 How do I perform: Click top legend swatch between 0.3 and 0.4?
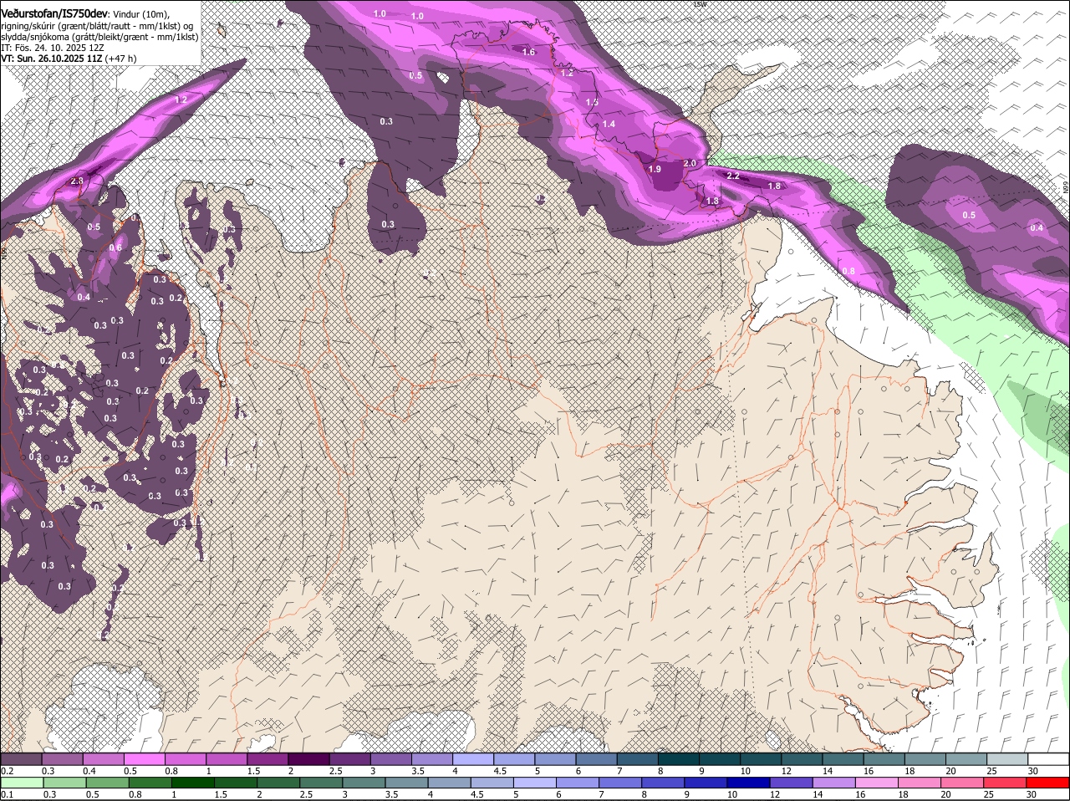(62, 759)
